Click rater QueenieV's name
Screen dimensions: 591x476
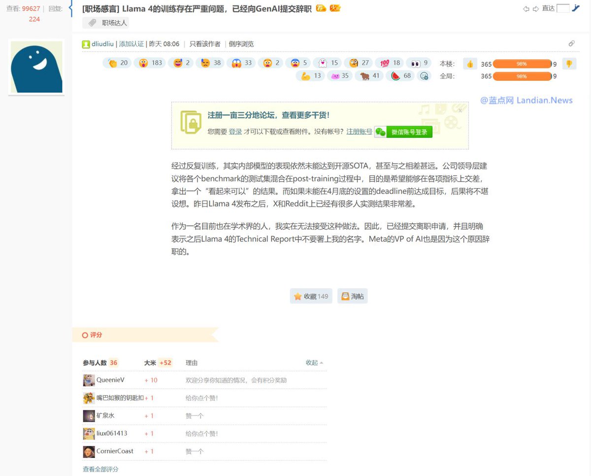click(x=110, y=380)
